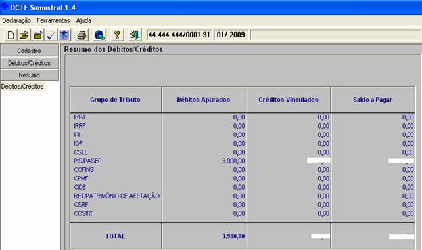Select the PIS/PASEP row label
422x250 pixels.
click(x=87, y=161)
